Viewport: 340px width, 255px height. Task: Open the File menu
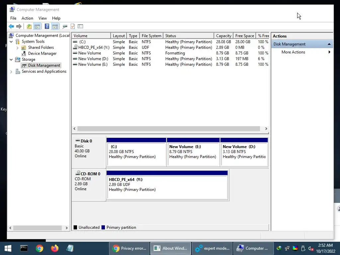[x=13, y=18]
